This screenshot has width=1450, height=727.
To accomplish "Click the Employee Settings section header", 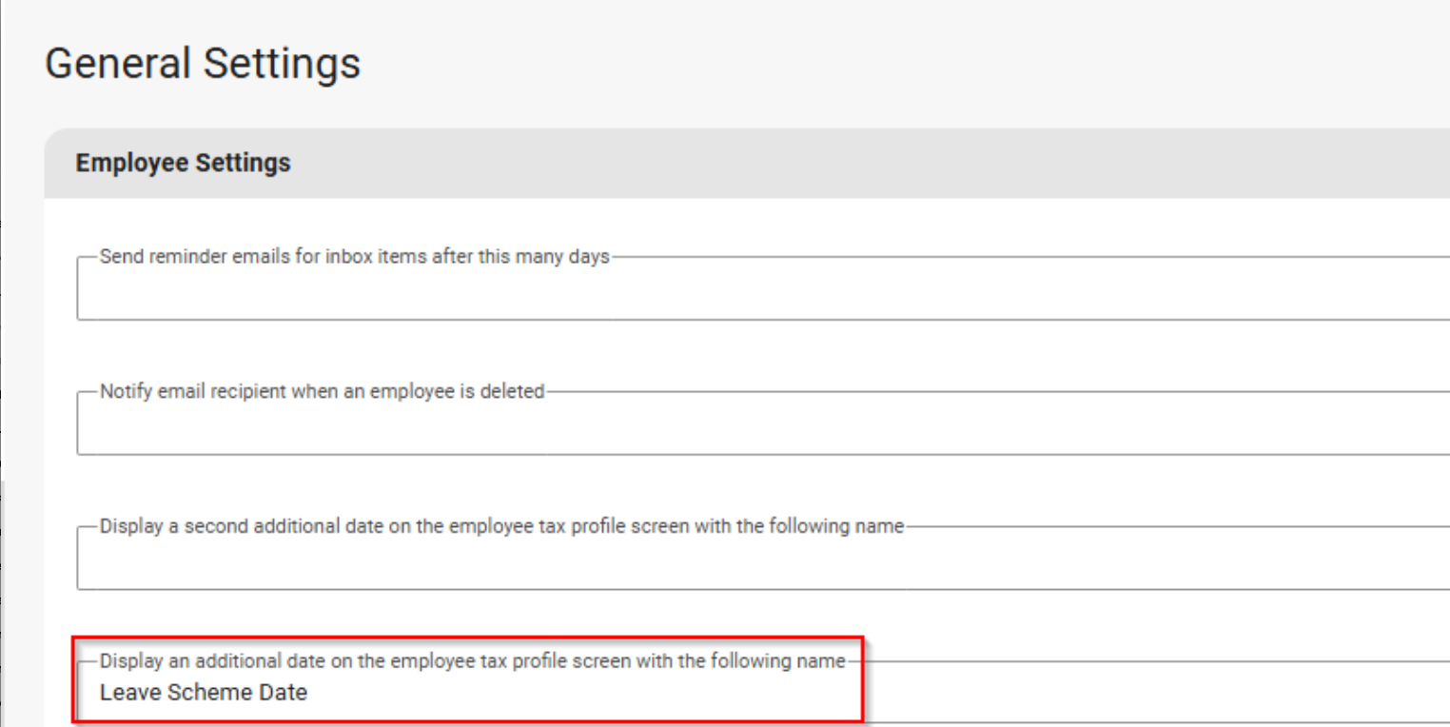I will coord(183,163).
